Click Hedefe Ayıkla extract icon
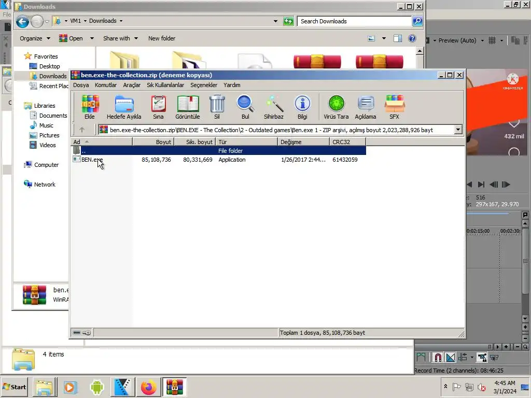 [124, 107]
